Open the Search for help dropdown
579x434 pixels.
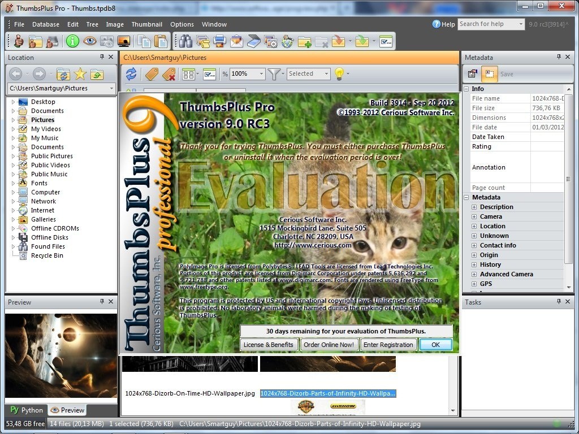tap(521, 24)
